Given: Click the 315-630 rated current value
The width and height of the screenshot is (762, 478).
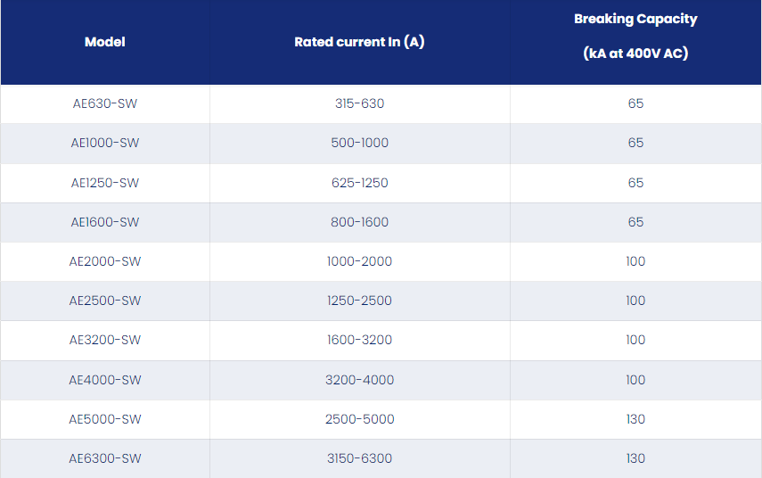Looking at the screenshot, I should click(360, 103).
